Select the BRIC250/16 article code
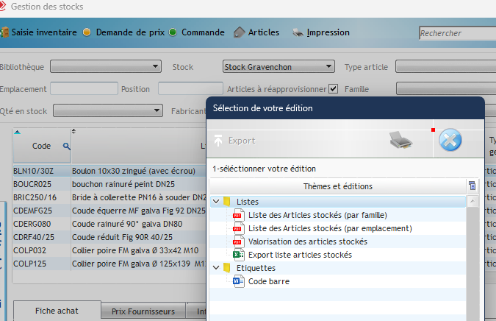The width and height of the screenshot is (496, 321). coord(35,197)
